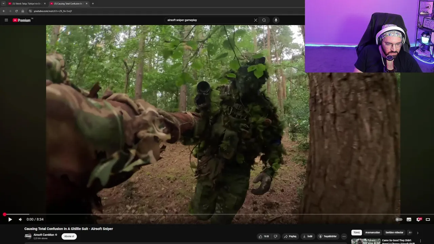The image size is (434, 244).
Task: Clear the search text with X
Action: click(256, 20)
